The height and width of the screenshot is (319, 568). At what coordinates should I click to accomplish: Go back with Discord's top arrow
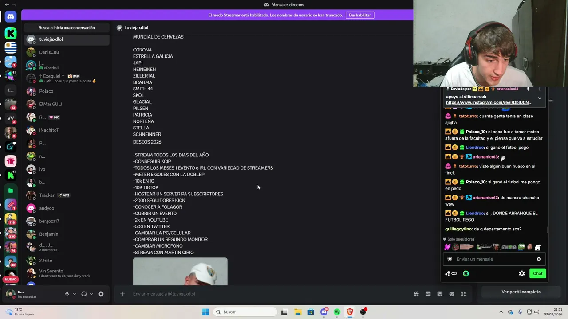7,4
